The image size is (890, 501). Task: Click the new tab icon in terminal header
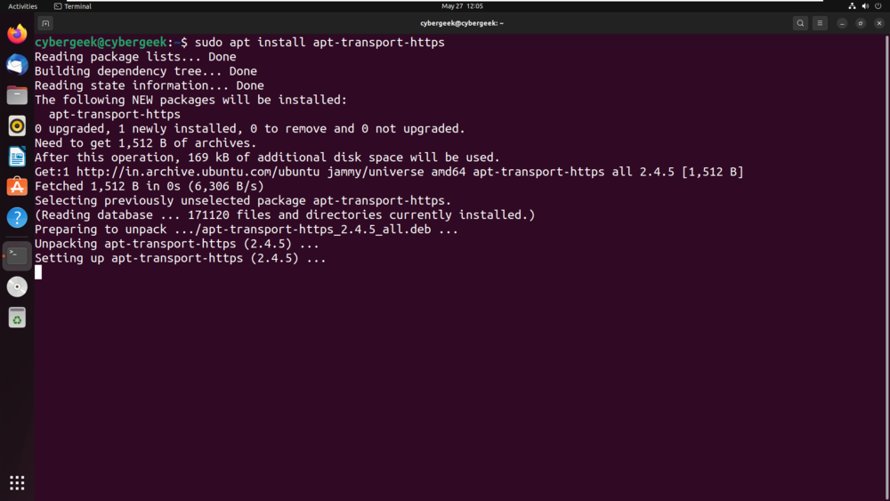pos(45,23)
